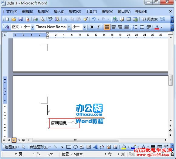Image resolution: width=176 pixels, height=159 pixels.
Task: Switch to Print Layout view
Action: point(14,140)
